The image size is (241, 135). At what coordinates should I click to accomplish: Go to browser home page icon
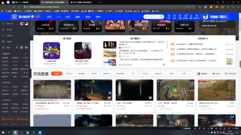coord(19,7)
